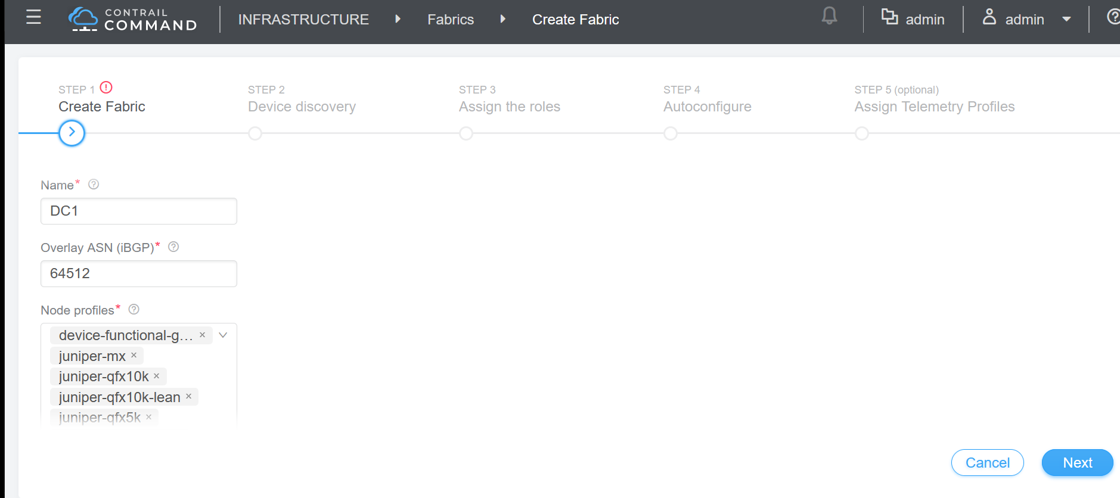1120x498 pixels.
Task: Click the Cancel button
Action: point(987,463)
